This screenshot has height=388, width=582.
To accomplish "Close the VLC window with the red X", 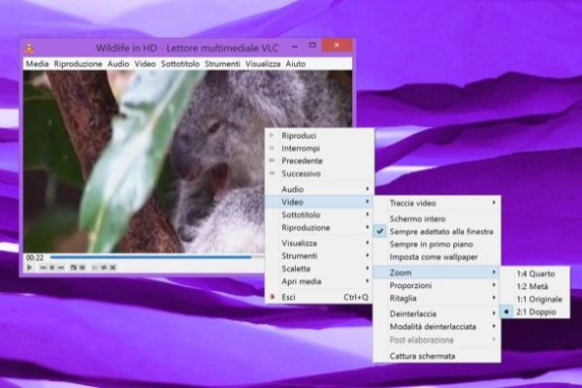I will pos(337,46).
